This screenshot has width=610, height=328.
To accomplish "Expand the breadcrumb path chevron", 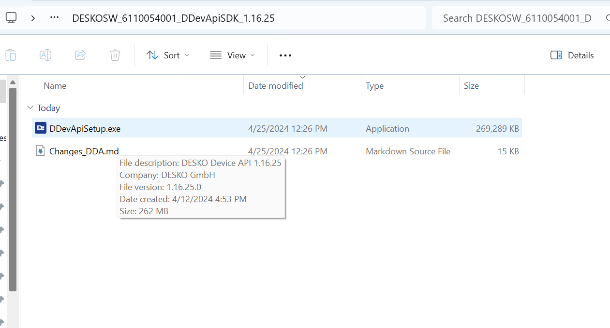I will point(33,18).
